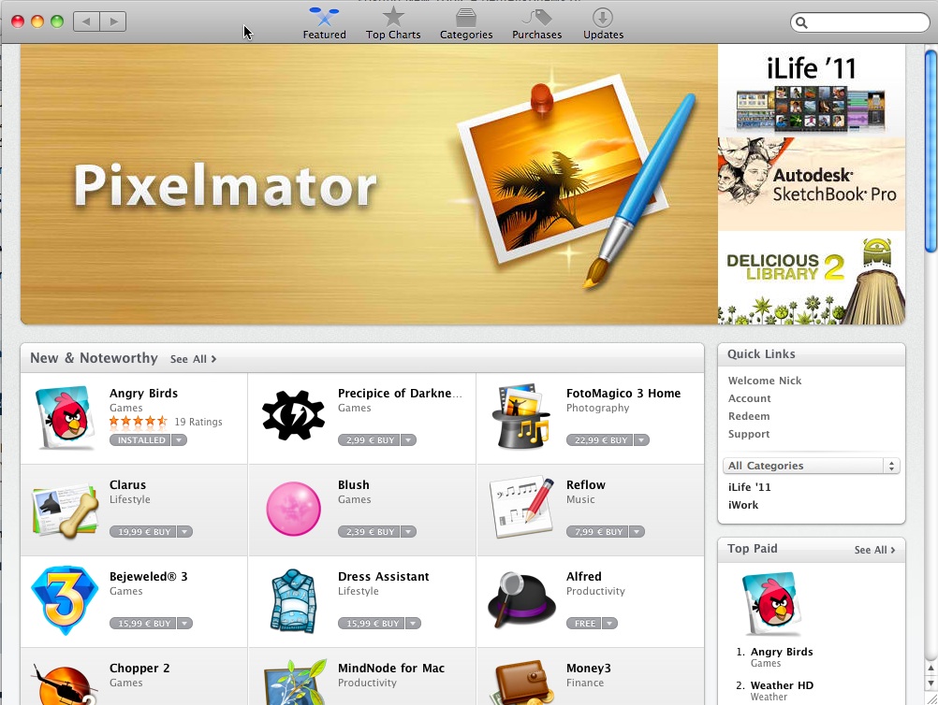Click the Alfred bowler hat icon
938x705 pixels.
tap(521, 599)
